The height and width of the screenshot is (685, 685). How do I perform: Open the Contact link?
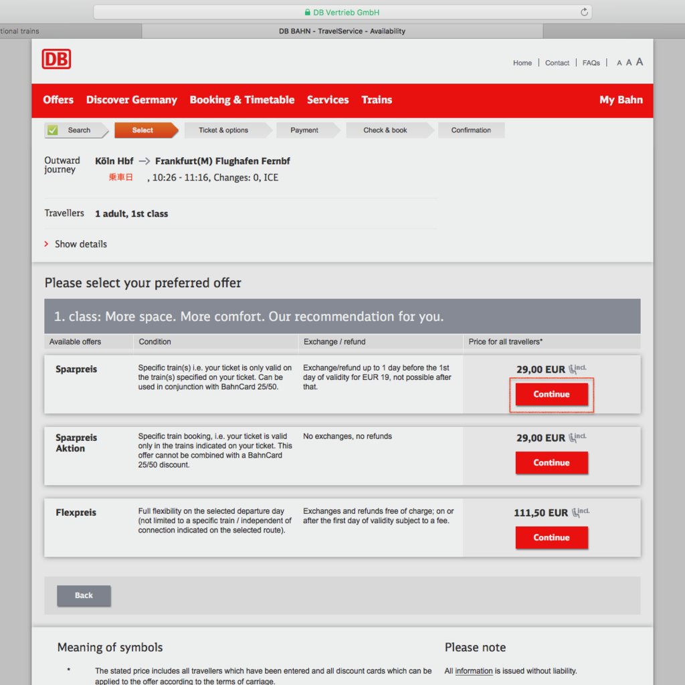557,63
